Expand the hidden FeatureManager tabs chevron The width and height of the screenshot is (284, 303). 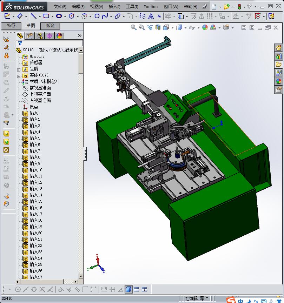(80, 35)
